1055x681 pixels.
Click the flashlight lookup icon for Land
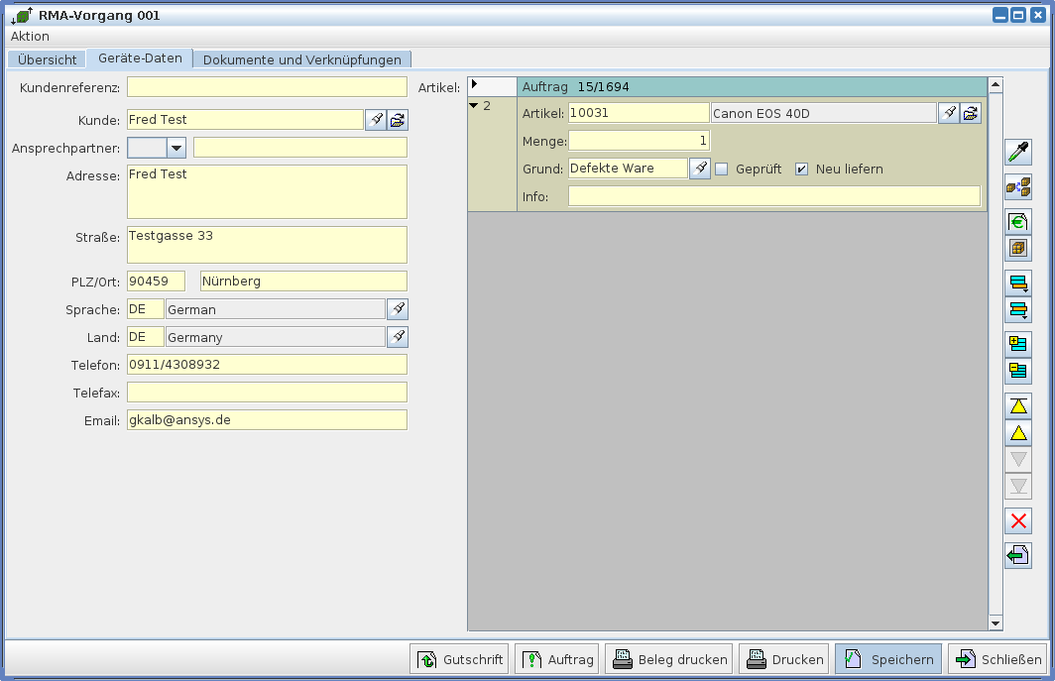click(x=397, y=337)
